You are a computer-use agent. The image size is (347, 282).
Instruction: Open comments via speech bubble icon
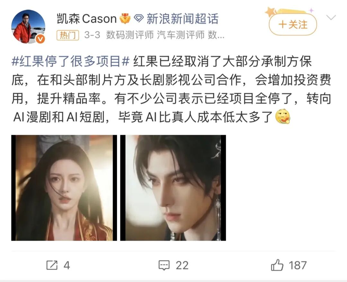pos(164,265)
